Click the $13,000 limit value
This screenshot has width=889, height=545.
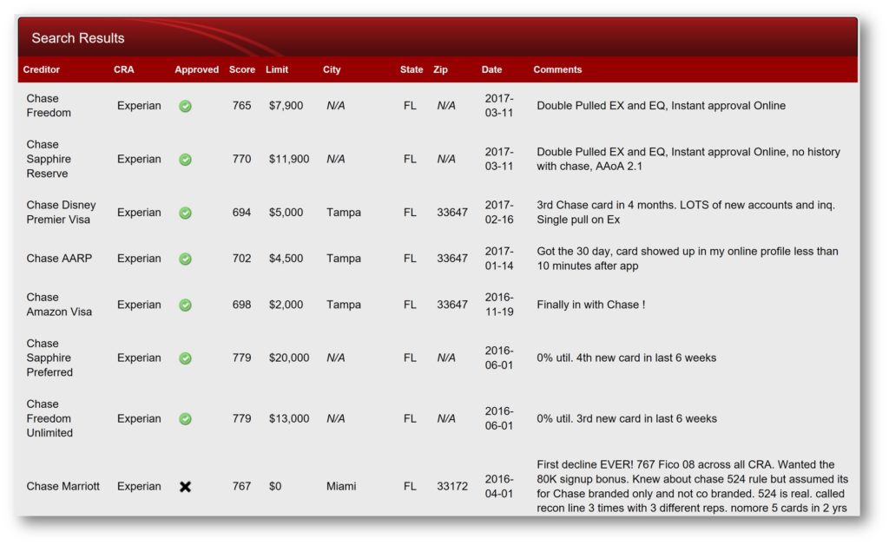pyautogui.click(x=289, y=418)
